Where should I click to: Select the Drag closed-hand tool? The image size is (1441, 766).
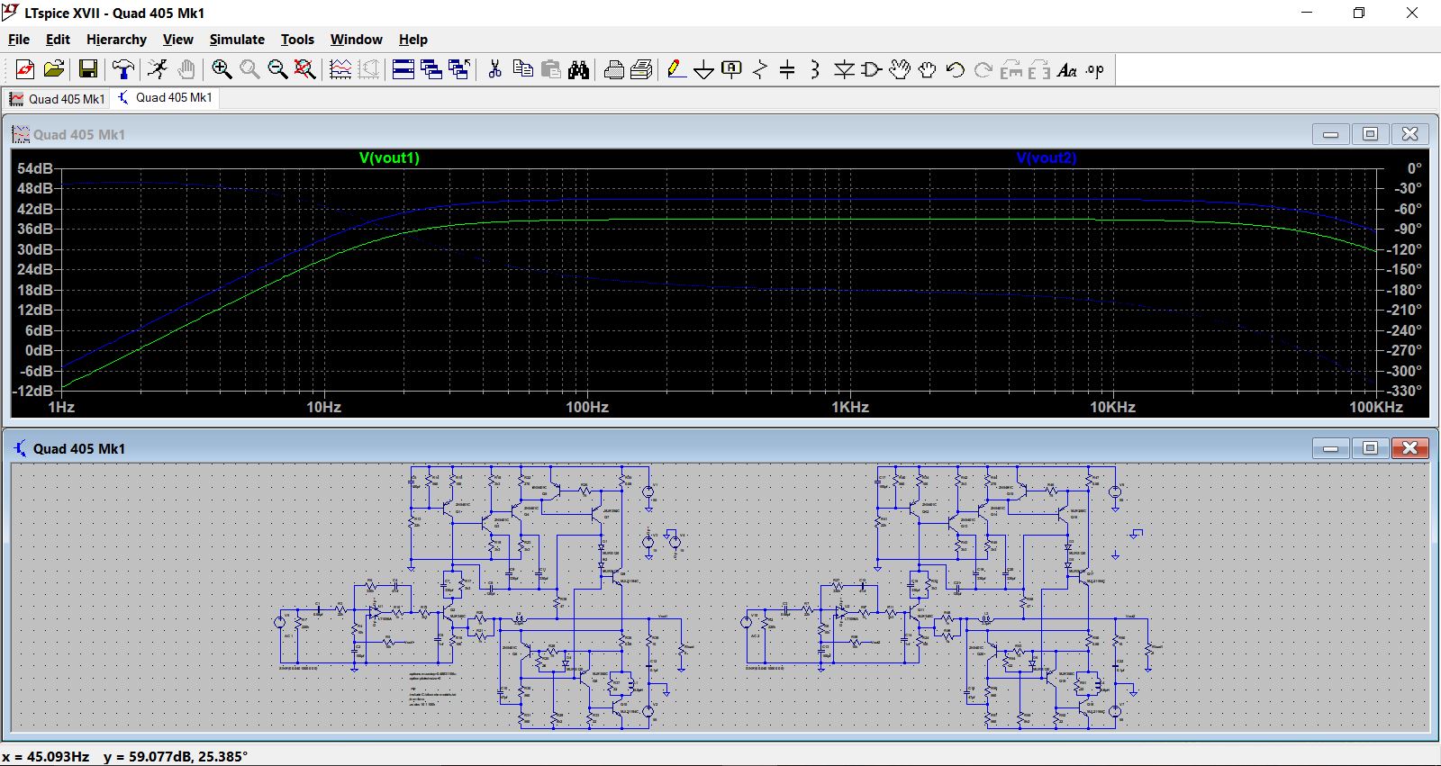(927, 69)
